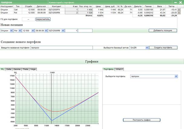Click the Дельта column header

(x=138, y=6)
